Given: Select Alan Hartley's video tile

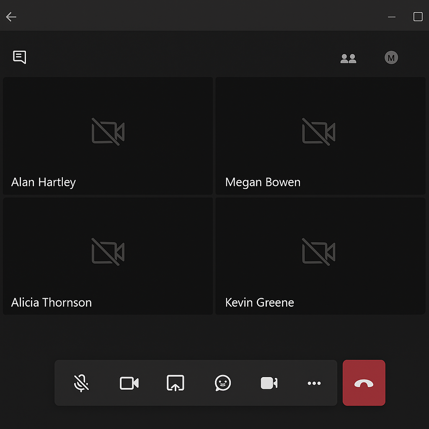Looking at the screenshot, I should pos(108,136).
